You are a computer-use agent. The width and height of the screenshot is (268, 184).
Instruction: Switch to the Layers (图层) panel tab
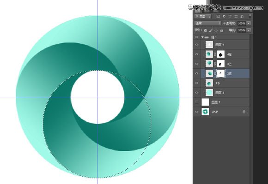point(198,11)
